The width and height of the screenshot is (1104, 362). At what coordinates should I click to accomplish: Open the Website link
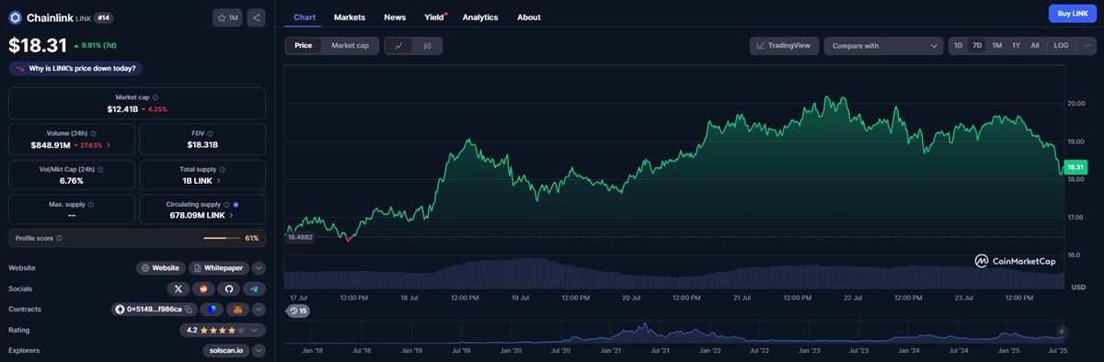pyautogui.click(x=160, y=268)
